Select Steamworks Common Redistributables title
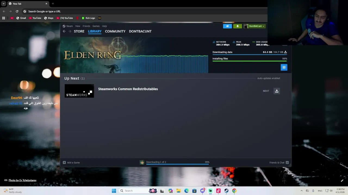The image size is (348, 195). 128,89
